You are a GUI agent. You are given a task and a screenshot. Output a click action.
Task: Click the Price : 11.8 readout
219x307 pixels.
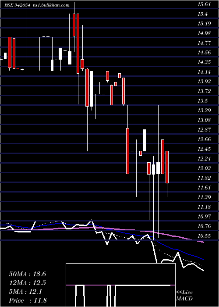(28, 300)
